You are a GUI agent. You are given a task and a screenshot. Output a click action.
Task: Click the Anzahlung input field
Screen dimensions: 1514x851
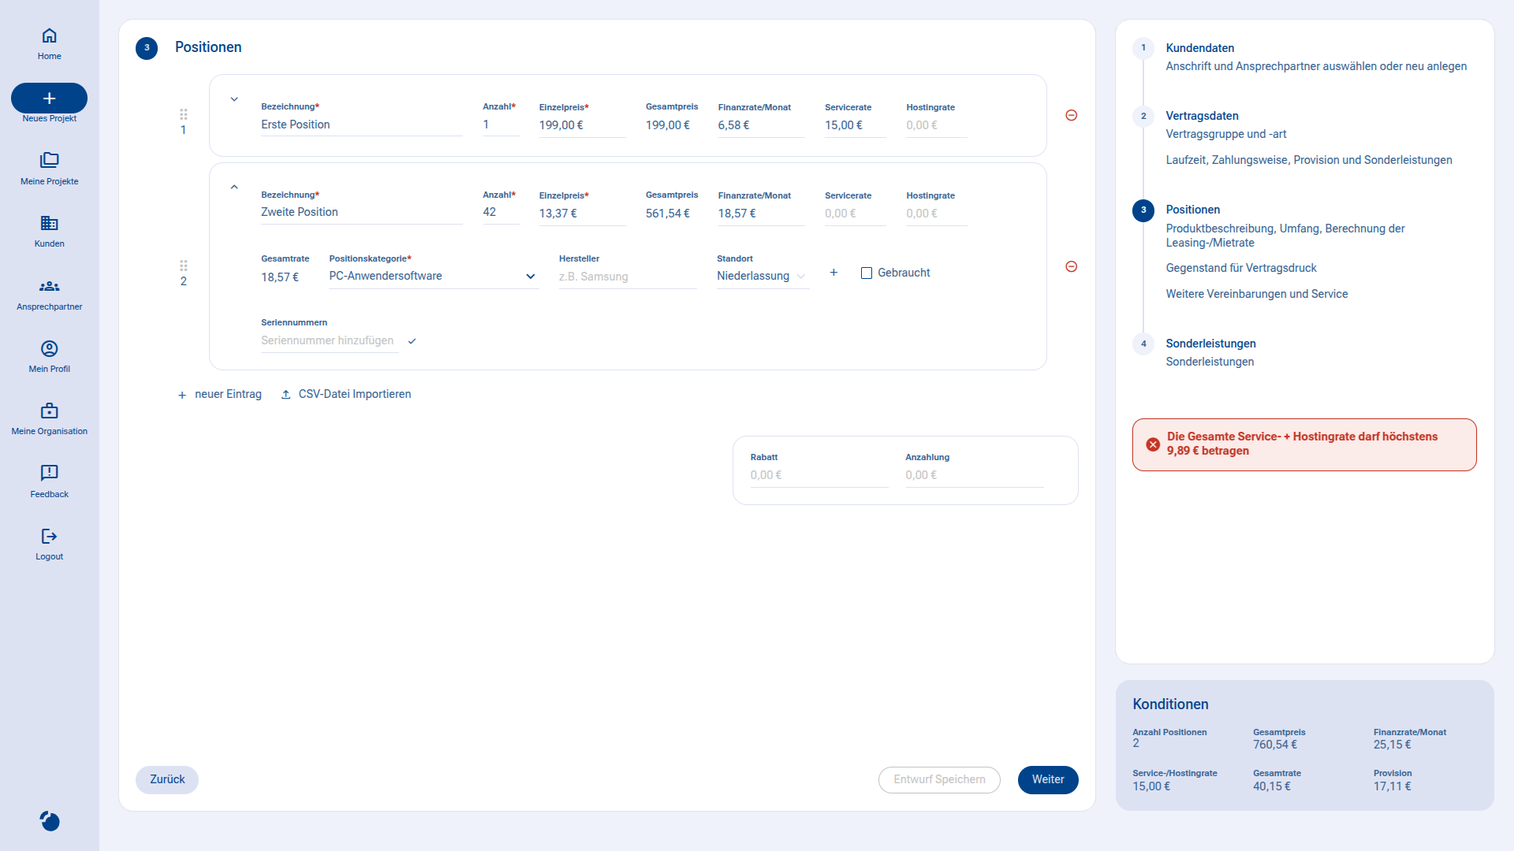point(974,475)
